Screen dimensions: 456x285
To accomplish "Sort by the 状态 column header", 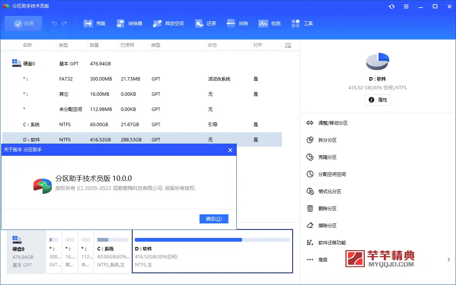I will click(212, 45).
